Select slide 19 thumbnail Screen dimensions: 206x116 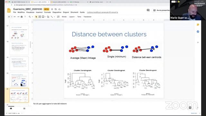(x=19, y=64)
